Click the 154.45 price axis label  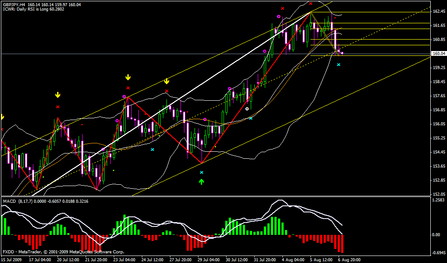point(439,152)
